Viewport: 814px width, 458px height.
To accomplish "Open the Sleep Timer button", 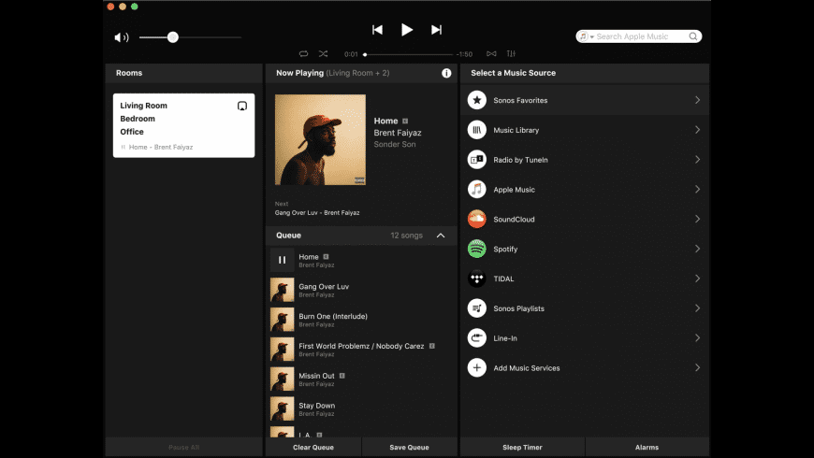I will [522, 448].
